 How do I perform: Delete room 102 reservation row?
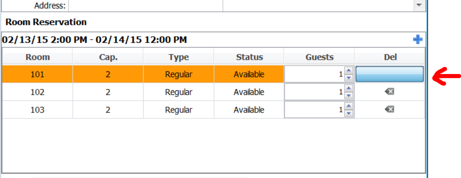pyautogui.click(x=389, y=92)
